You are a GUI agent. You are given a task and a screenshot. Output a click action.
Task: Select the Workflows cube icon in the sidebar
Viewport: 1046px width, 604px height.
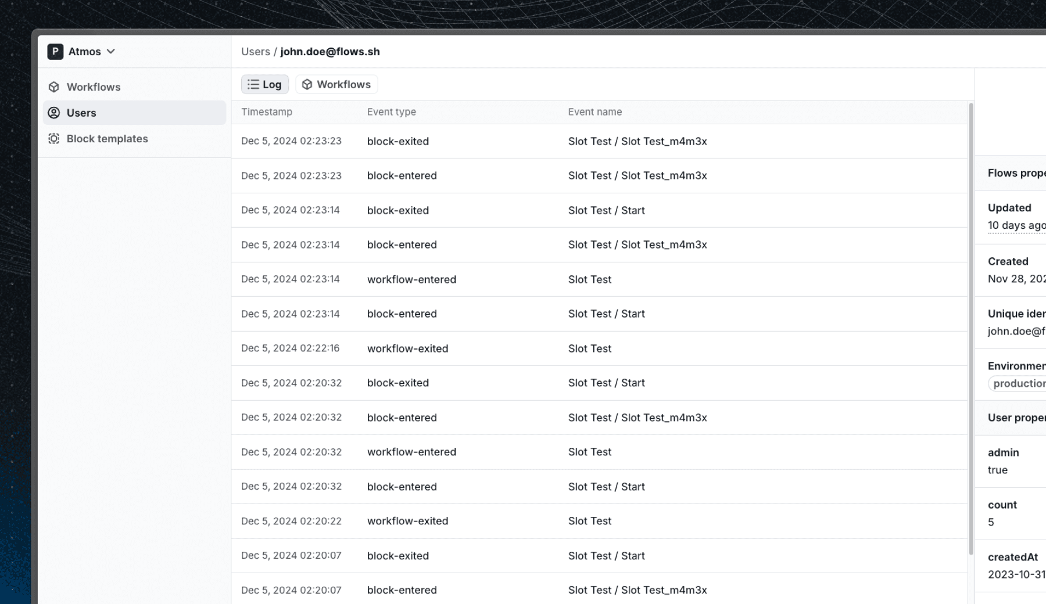(54, 87)
